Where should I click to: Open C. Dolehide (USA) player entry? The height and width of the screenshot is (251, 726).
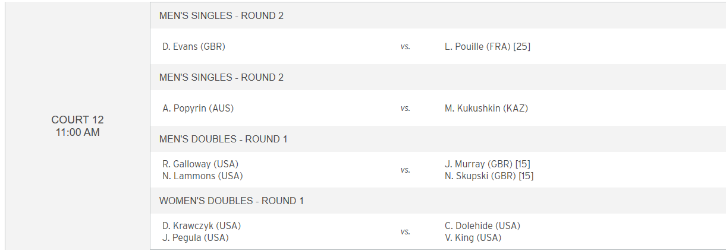482,225
